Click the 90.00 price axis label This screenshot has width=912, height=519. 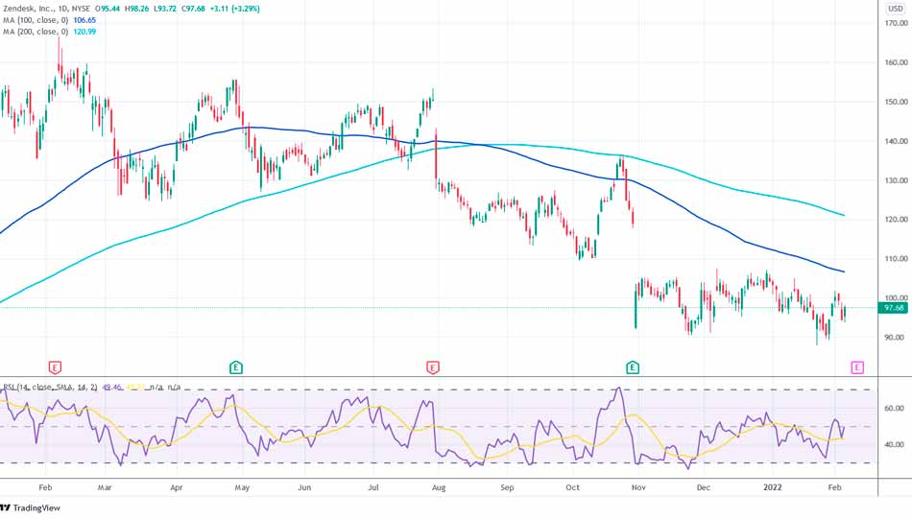click(x=895, y=338)
